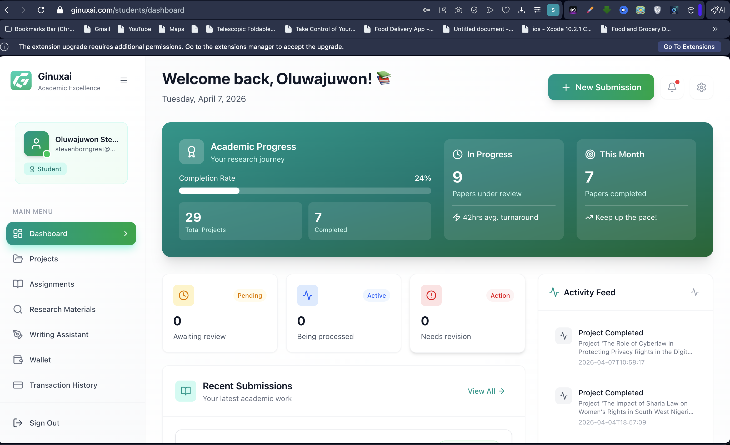730x445 pixels.
Task: Click the Active pulse icon card
Action: (x=308, y=295)
